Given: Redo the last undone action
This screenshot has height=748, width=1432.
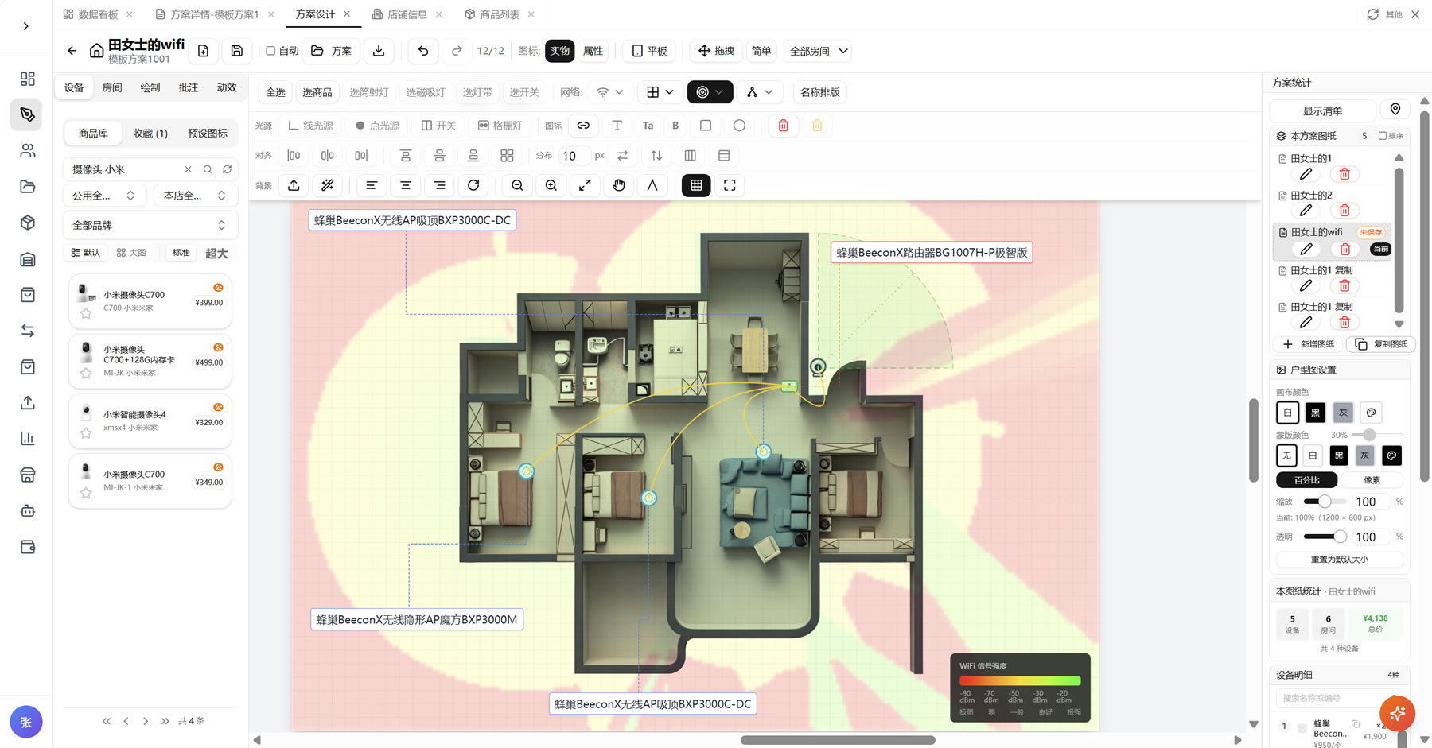Looking at the screenshot, I should coord(457,51).
